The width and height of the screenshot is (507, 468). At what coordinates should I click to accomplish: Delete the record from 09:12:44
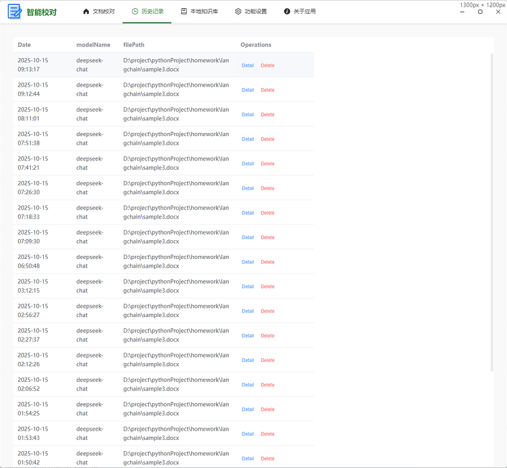pyautogui.click(x=268, y=90)
